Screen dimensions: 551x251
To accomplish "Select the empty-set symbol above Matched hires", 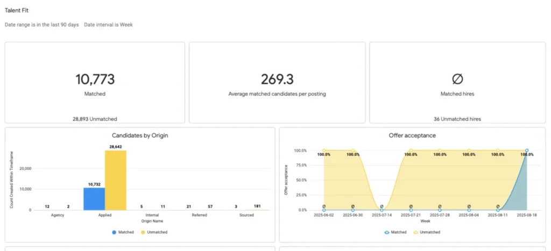I will [457, 80].
